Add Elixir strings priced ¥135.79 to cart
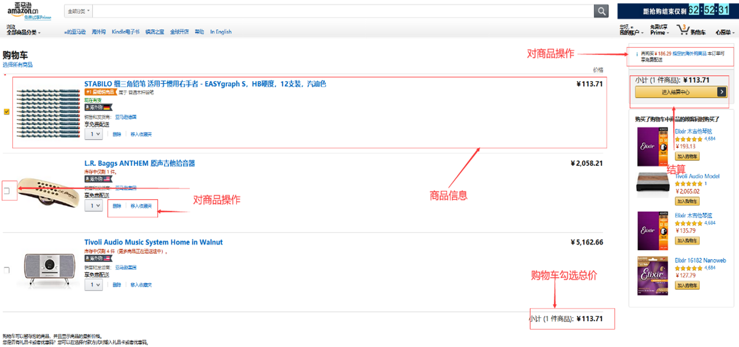This screenshot has height=347, width=739. pyautogui.click(x=687, y=240)
